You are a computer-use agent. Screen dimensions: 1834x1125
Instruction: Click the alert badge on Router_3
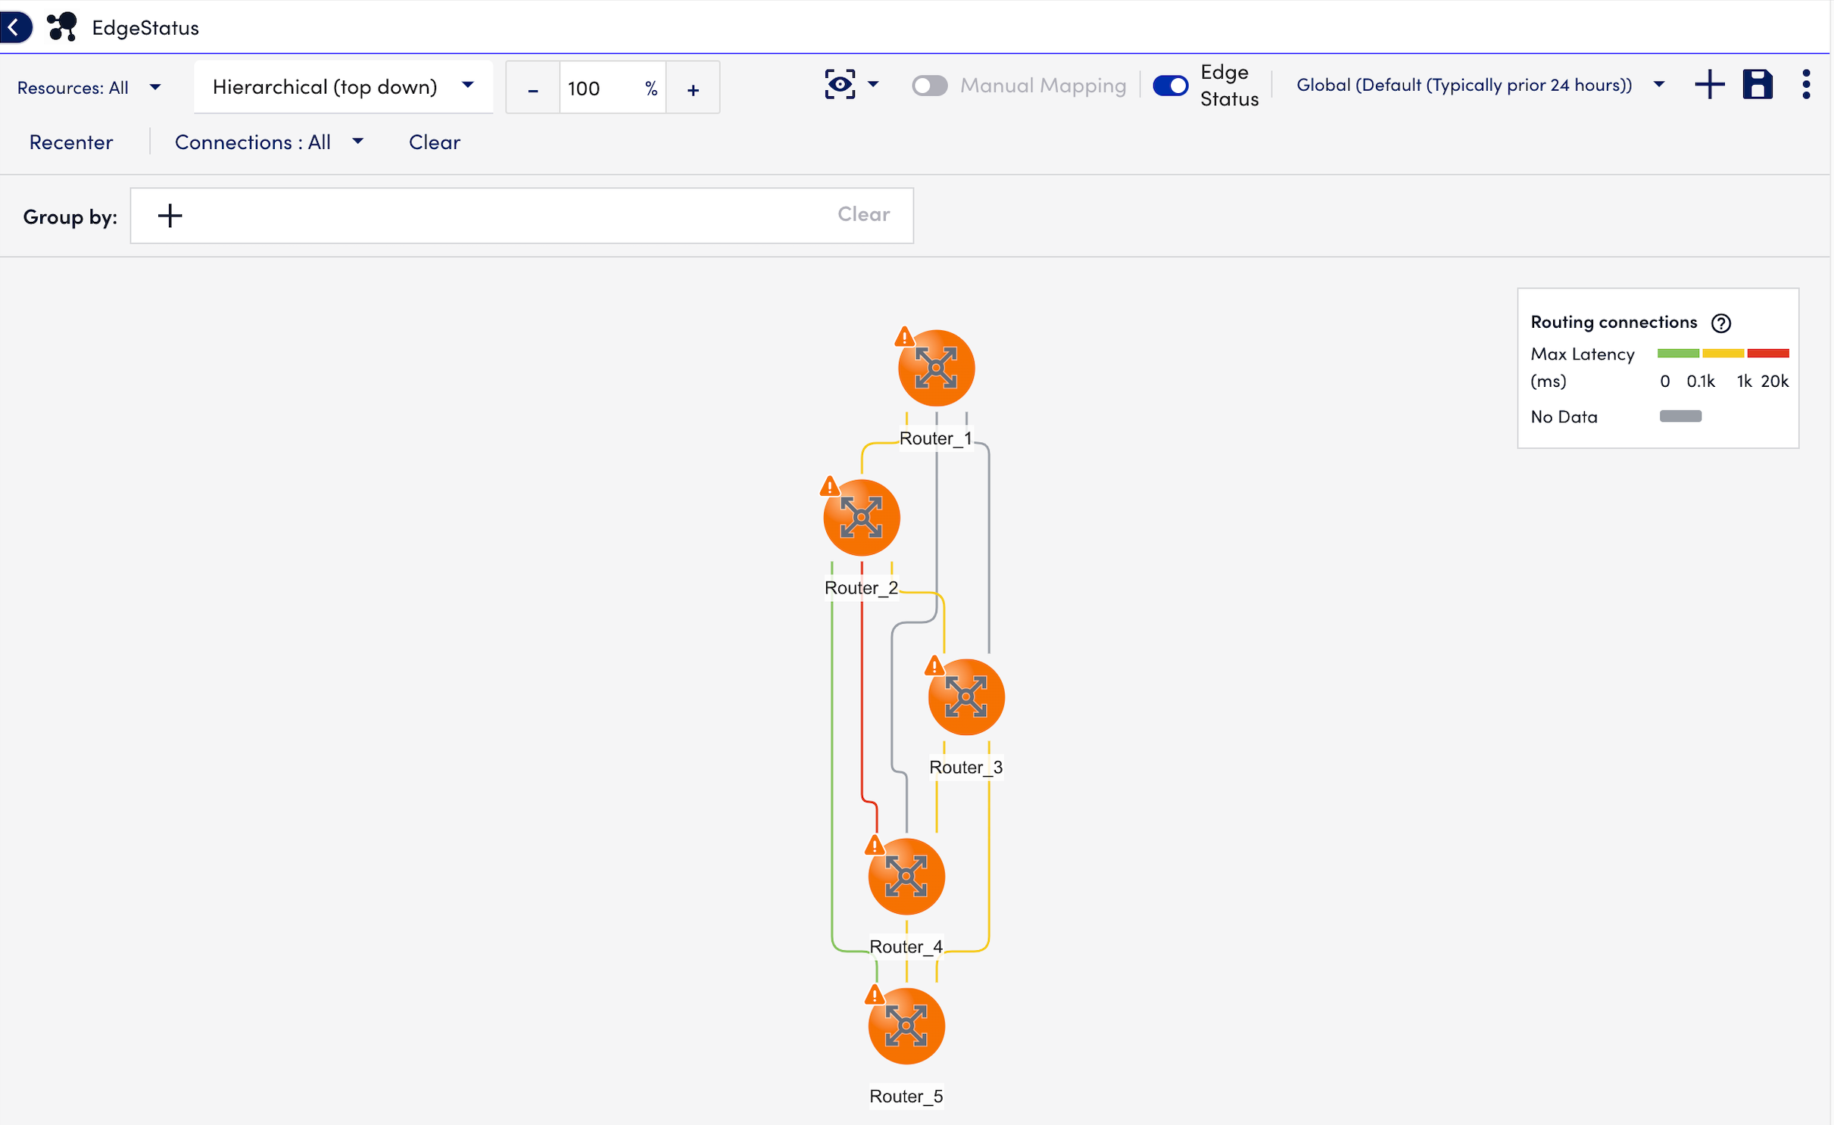934,665
